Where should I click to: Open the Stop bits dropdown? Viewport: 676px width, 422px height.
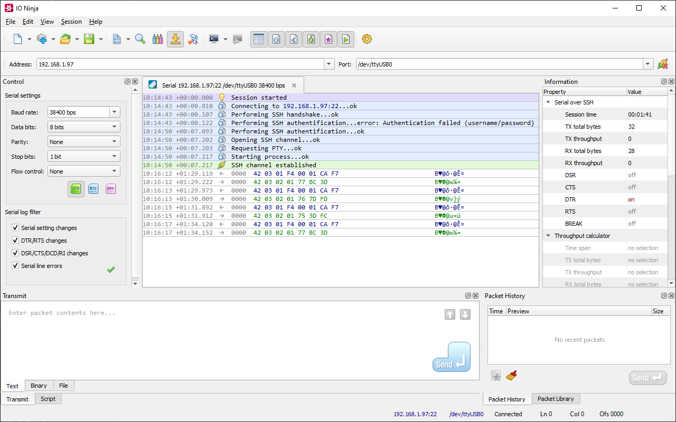pyautogui.click(x=83, y=157)
